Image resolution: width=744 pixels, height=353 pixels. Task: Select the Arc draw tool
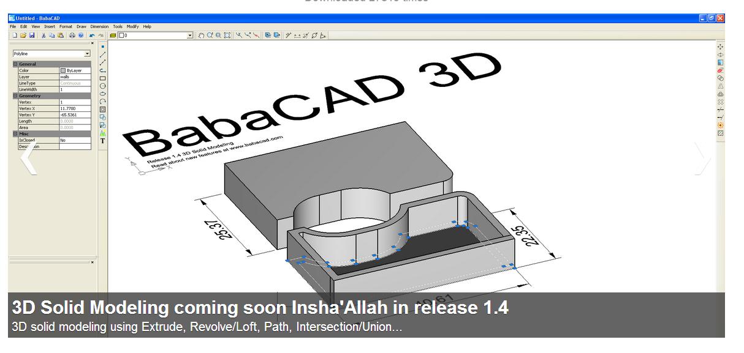tap(103, 102)
